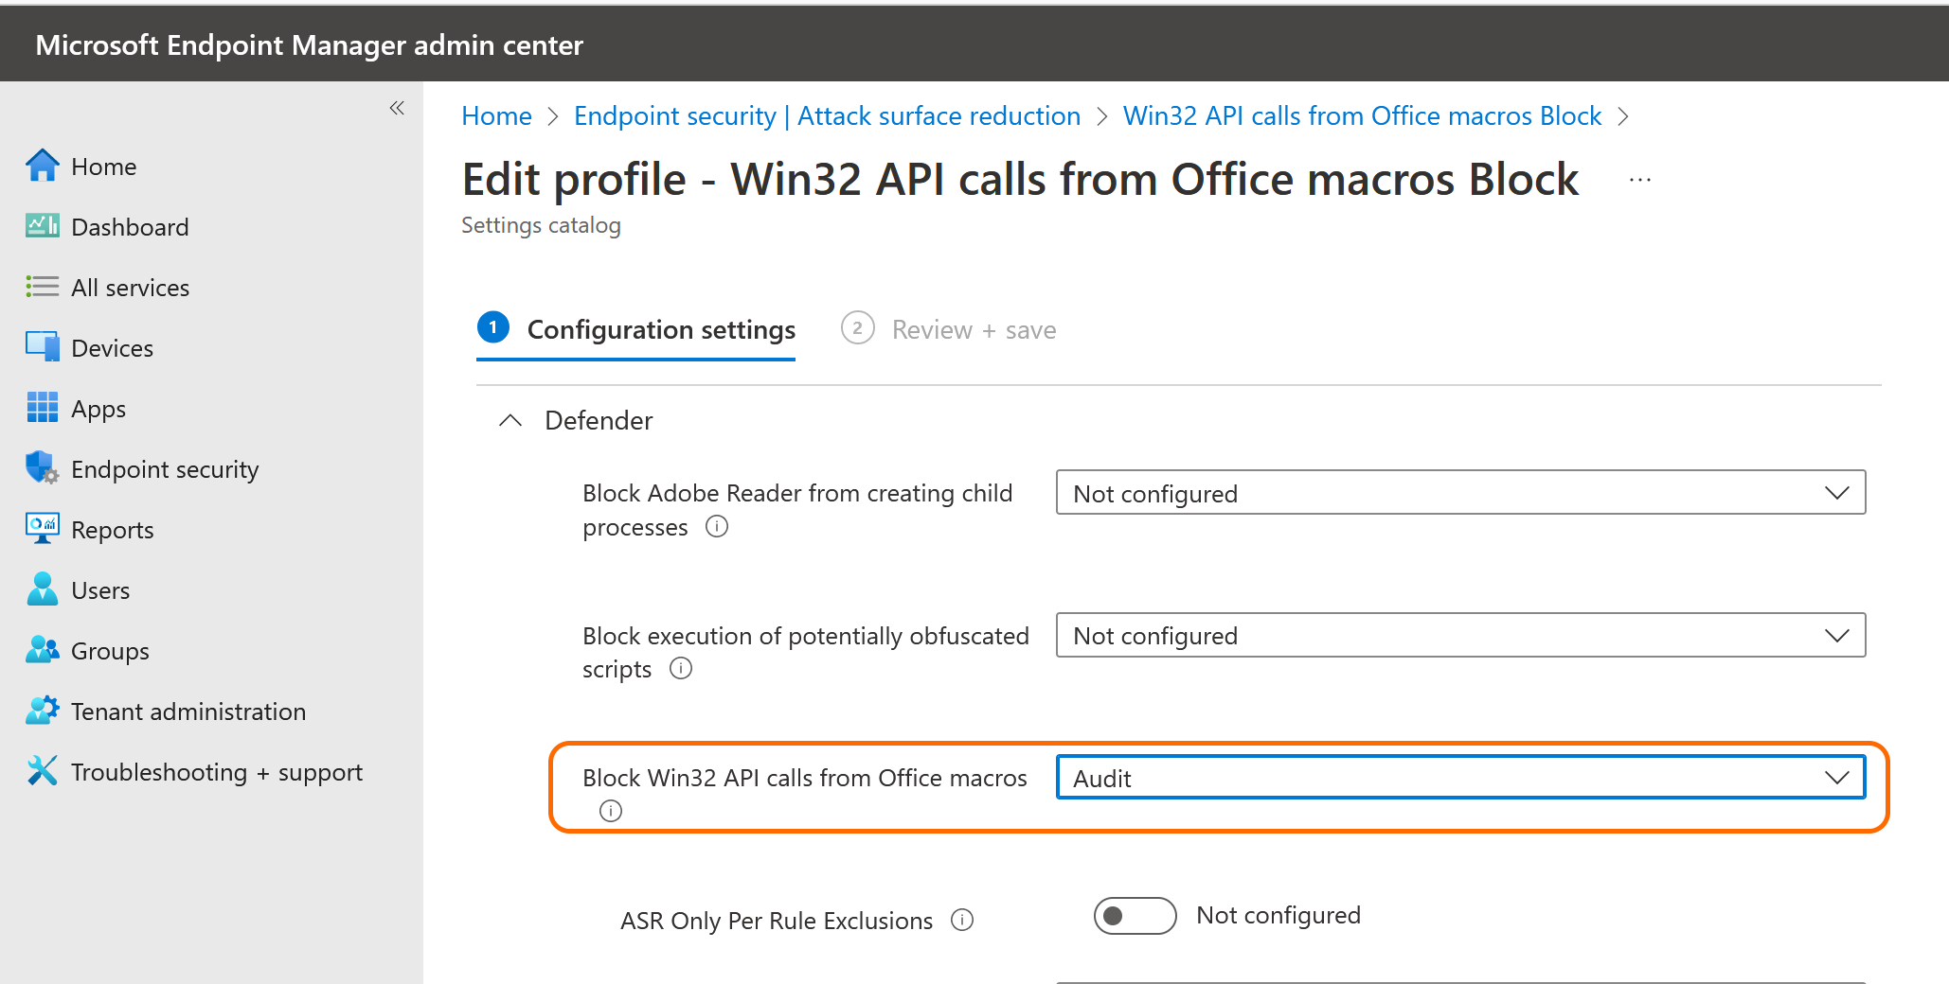Collapse the Defender settings section
This screenshot has width=1949, height=984.
[510, 421]
